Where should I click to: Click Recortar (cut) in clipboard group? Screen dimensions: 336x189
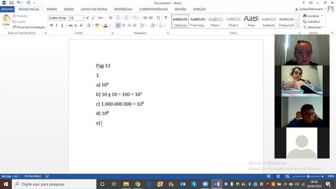click(x=20, y=16)
